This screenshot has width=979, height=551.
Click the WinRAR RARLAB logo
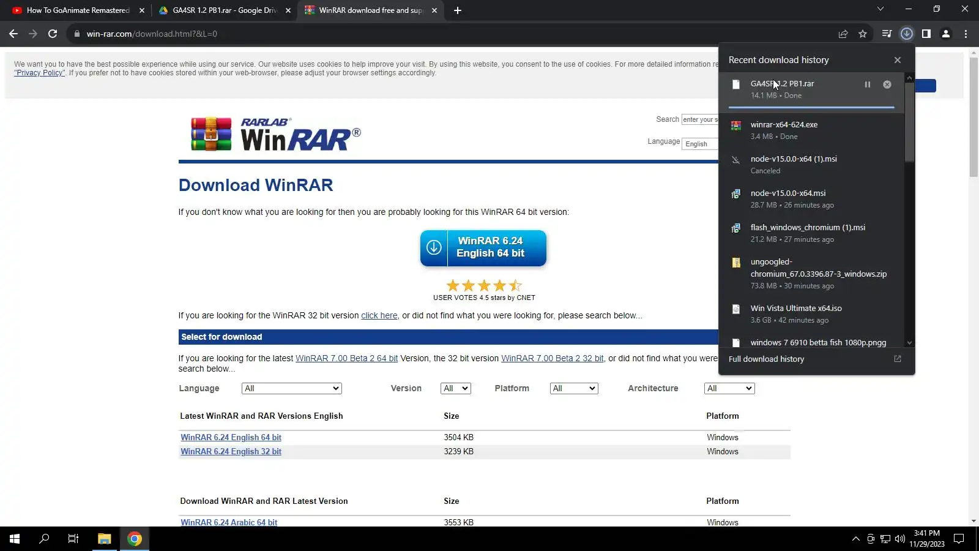[x=275, y=134]
